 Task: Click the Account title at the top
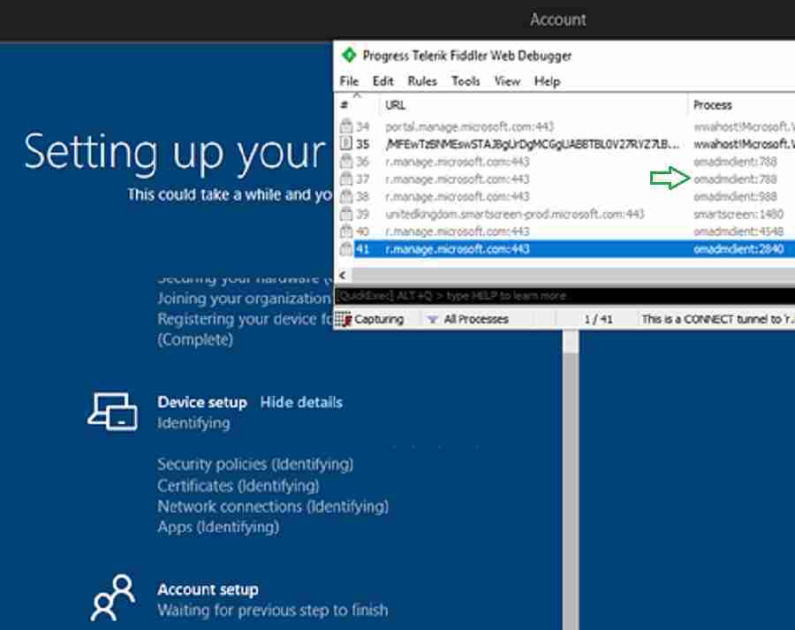[557, 19]
